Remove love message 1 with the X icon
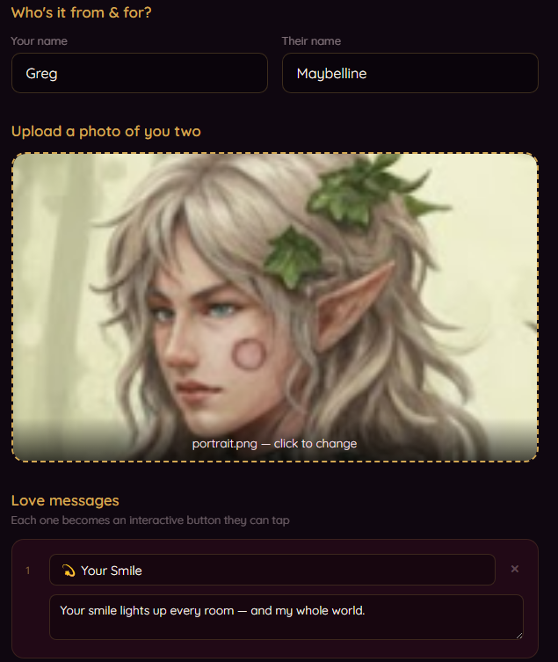Screen dimensions: 558x662 point(515,569)
